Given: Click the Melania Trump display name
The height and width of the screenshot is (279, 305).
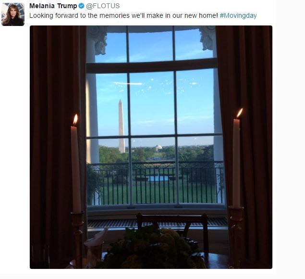Looking at the screenshot, I should pyautogui.click(x=53, y=6).
